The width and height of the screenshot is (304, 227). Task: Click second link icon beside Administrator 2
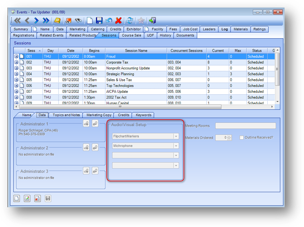click(95, 147)
